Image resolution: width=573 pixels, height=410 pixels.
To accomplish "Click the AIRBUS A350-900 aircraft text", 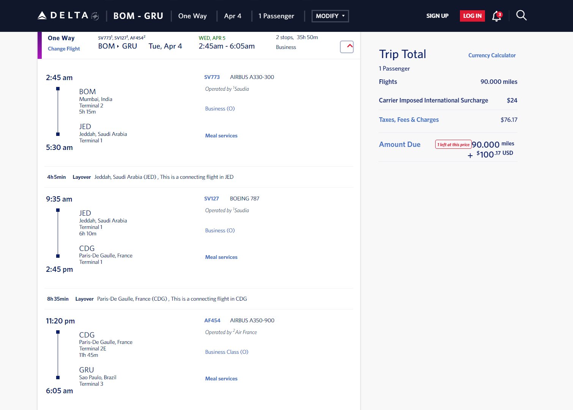I will pos(252,320).
